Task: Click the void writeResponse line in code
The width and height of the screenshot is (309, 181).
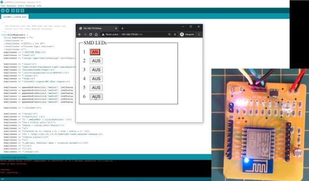Action: 15,35
